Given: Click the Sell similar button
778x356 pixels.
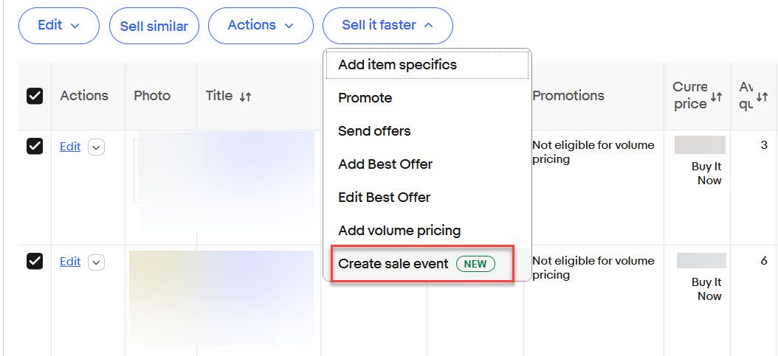Looking at the screenshot, I should tap(154, 27).
